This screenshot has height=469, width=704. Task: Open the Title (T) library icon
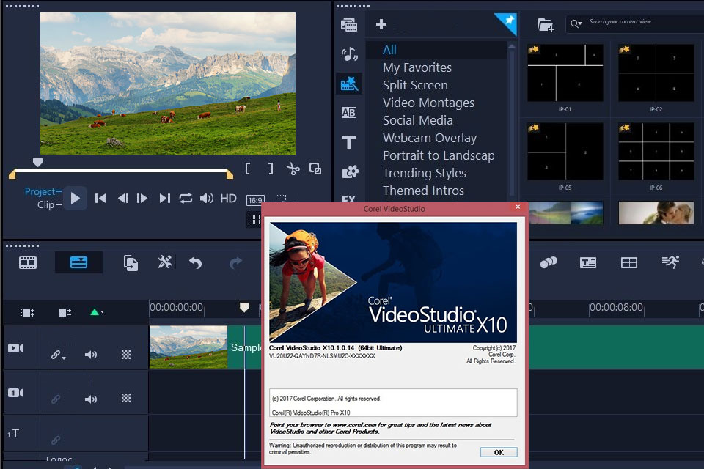point(349,142)
